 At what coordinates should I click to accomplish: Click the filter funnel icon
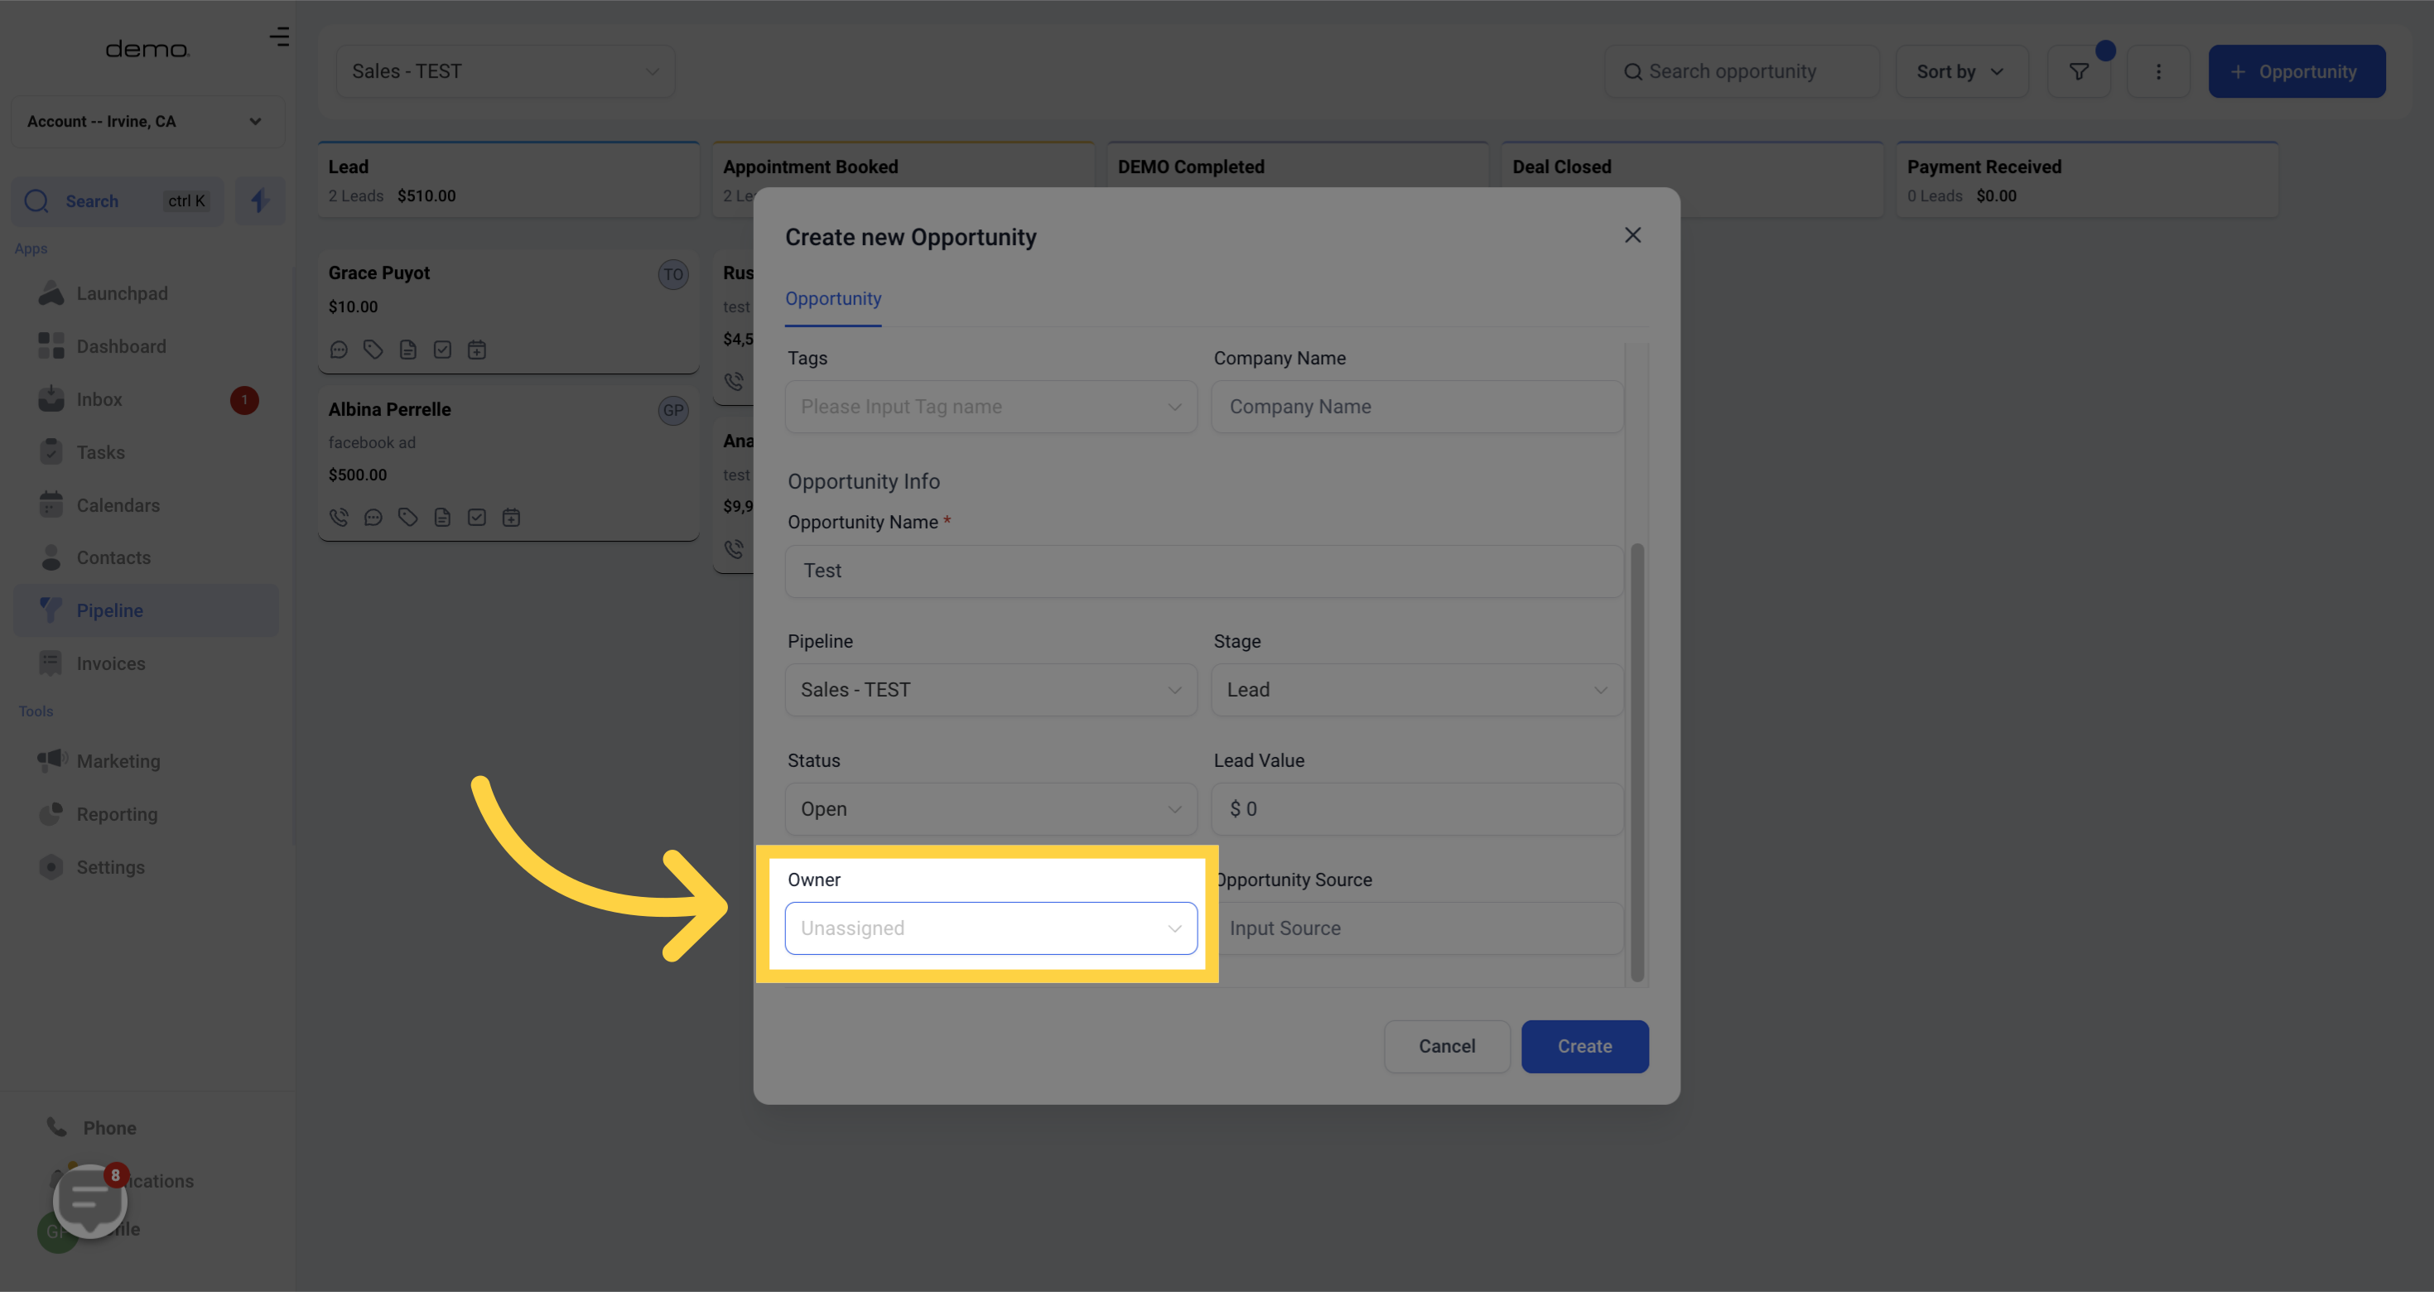click(2078, 72)
